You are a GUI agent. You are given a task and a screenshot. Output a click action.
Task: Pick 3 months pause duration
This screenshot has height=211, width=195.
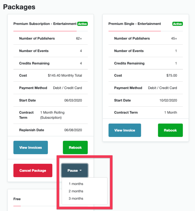[76, 199]
